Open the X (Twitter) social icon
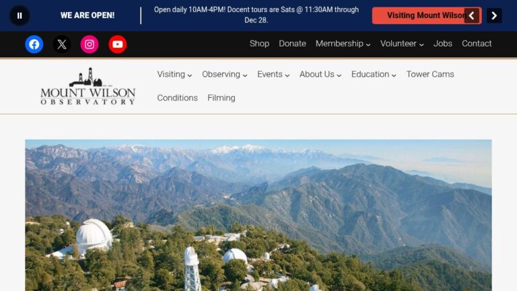 pos(62,44)
